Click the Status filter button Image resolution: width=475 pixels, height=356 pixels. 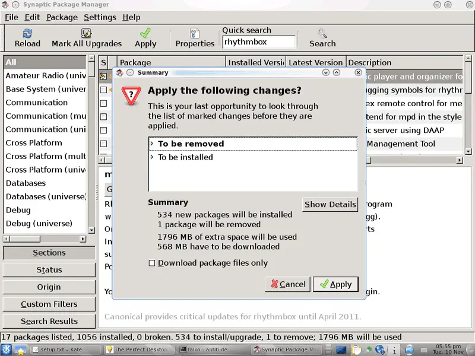click(49, 270)
